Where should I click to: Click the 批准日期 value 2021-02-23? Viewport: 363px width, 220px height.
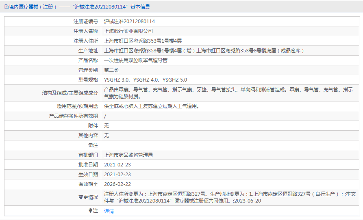(117, 164)
